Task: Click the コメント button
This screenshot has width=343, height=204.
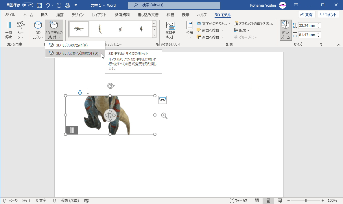Action: (x=328, y=15)
